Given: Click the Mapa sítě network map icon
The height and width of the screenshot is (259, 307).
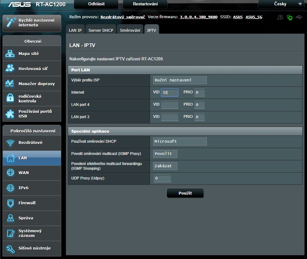Looking at the screenshot, I should (x=10, y=53).
